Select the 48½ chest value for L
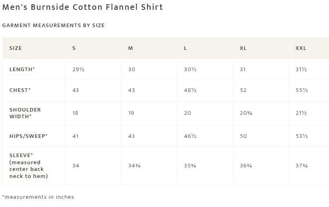The height and width of the screenshot is (207, 329). click(190, 90)
